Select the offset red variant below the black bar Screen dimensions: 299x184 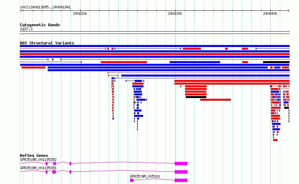tap(215, 100)
